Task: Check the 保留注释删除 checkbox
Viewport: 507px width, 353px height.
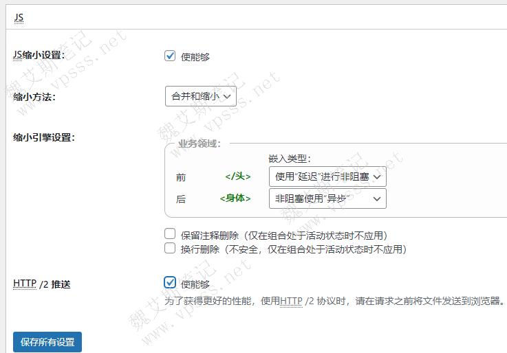Action: 171,234
